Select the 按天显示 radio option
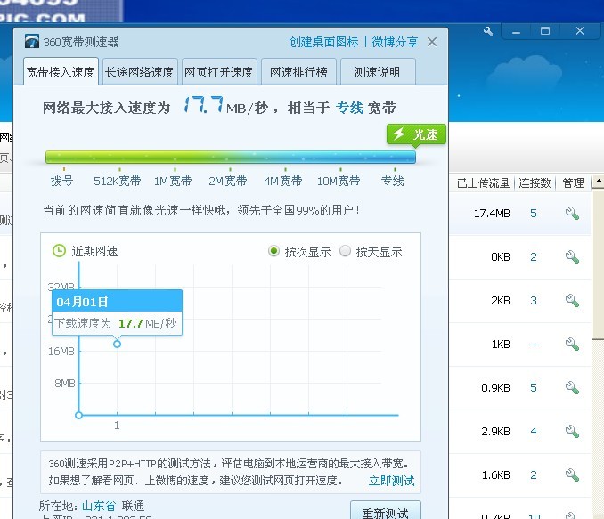This screenshot has height=519, width=604. [x=345, y=251]
